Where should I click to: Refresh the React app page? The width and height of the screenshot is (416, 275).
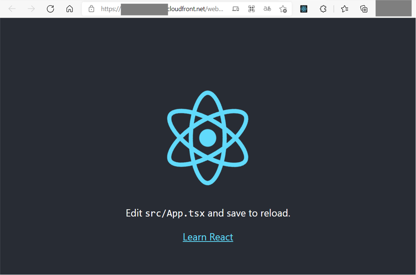click(x=50, y=9)
